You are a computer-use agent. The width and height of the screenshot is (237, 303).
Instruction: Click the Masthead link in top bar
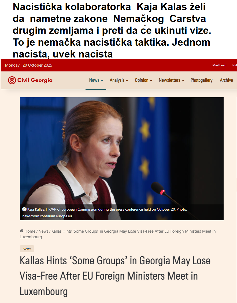pyautogui.click(x=219, y=65)
